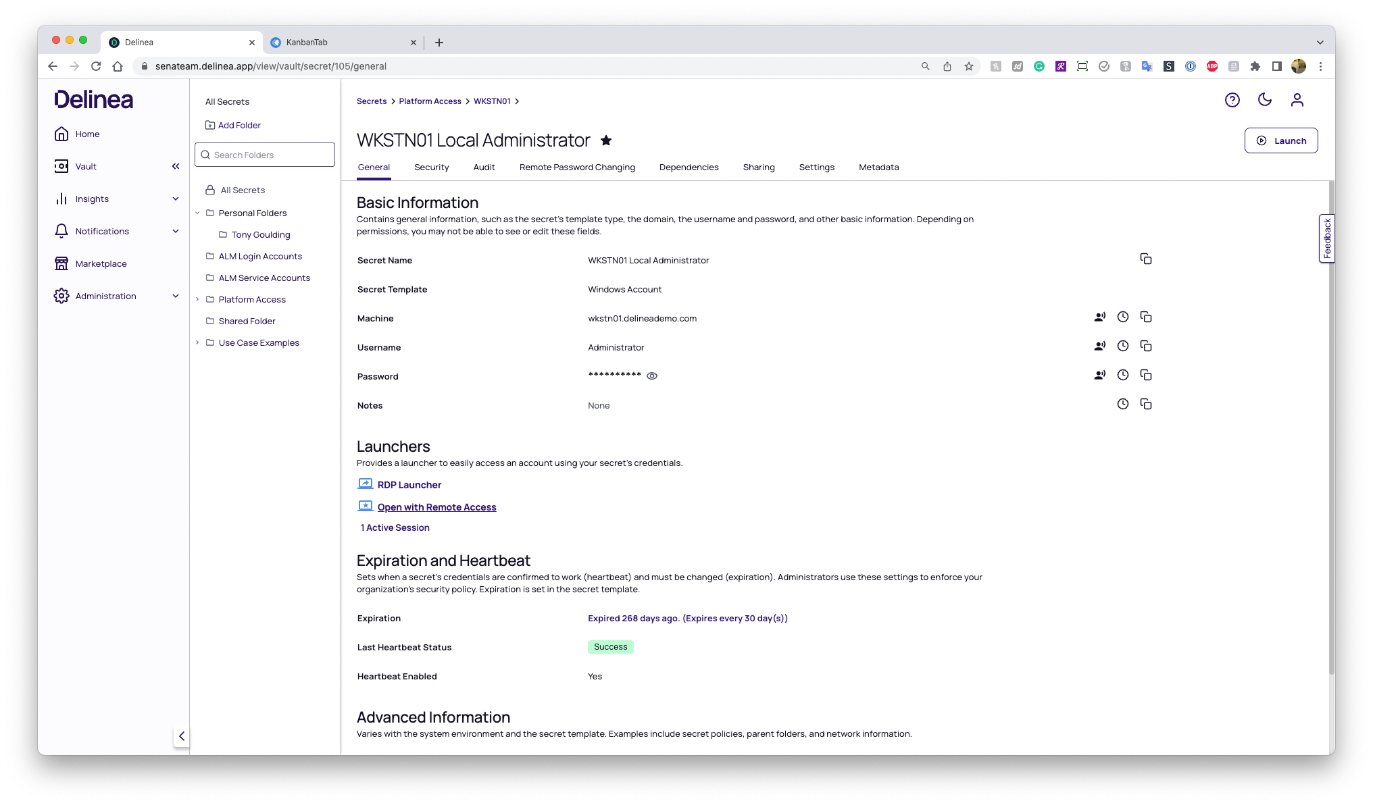Click the Username row user-voice icon
The width and height of the screenshot is (1373, 805).
[x=1099, y=346]
